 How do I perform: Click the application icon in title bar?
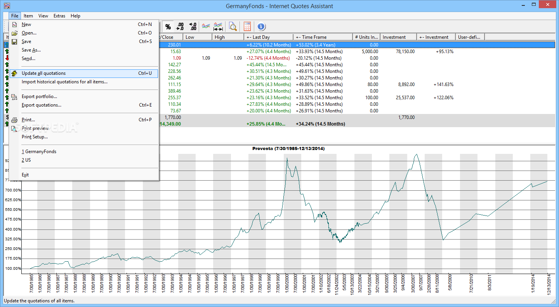pos(6,6)
